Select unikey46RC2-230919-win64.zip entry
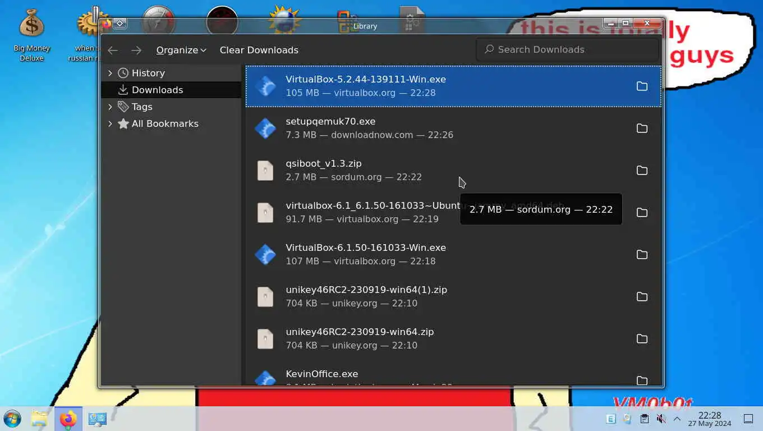 (x=453, y=338)
